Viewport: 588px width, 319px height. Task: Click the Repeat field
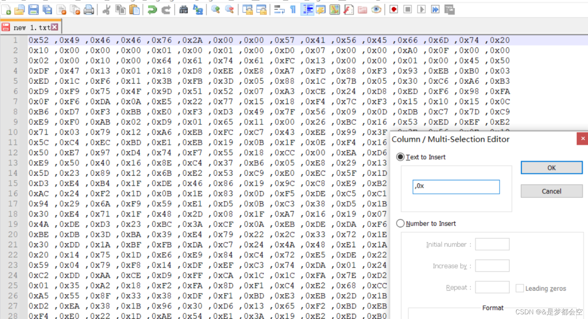click(492, 287)
